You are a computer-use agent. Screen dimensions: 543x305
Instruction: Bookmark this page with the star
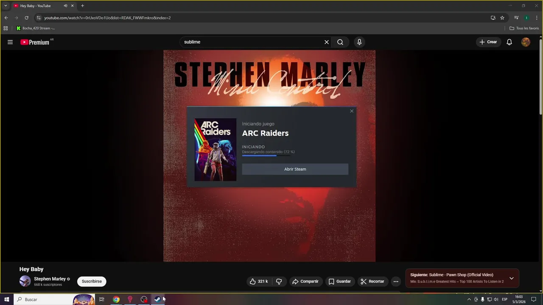[502, 18]
